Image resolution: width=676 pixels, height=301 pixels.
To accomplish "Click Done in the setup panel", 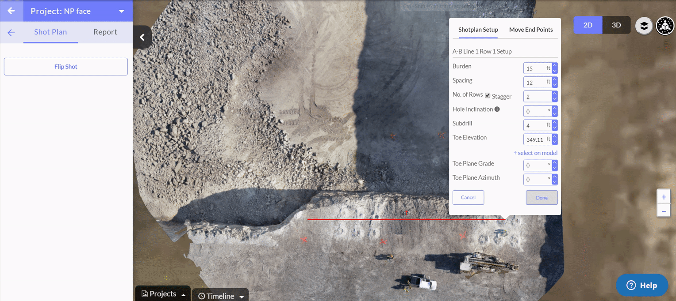I will (x=542, y=198).
